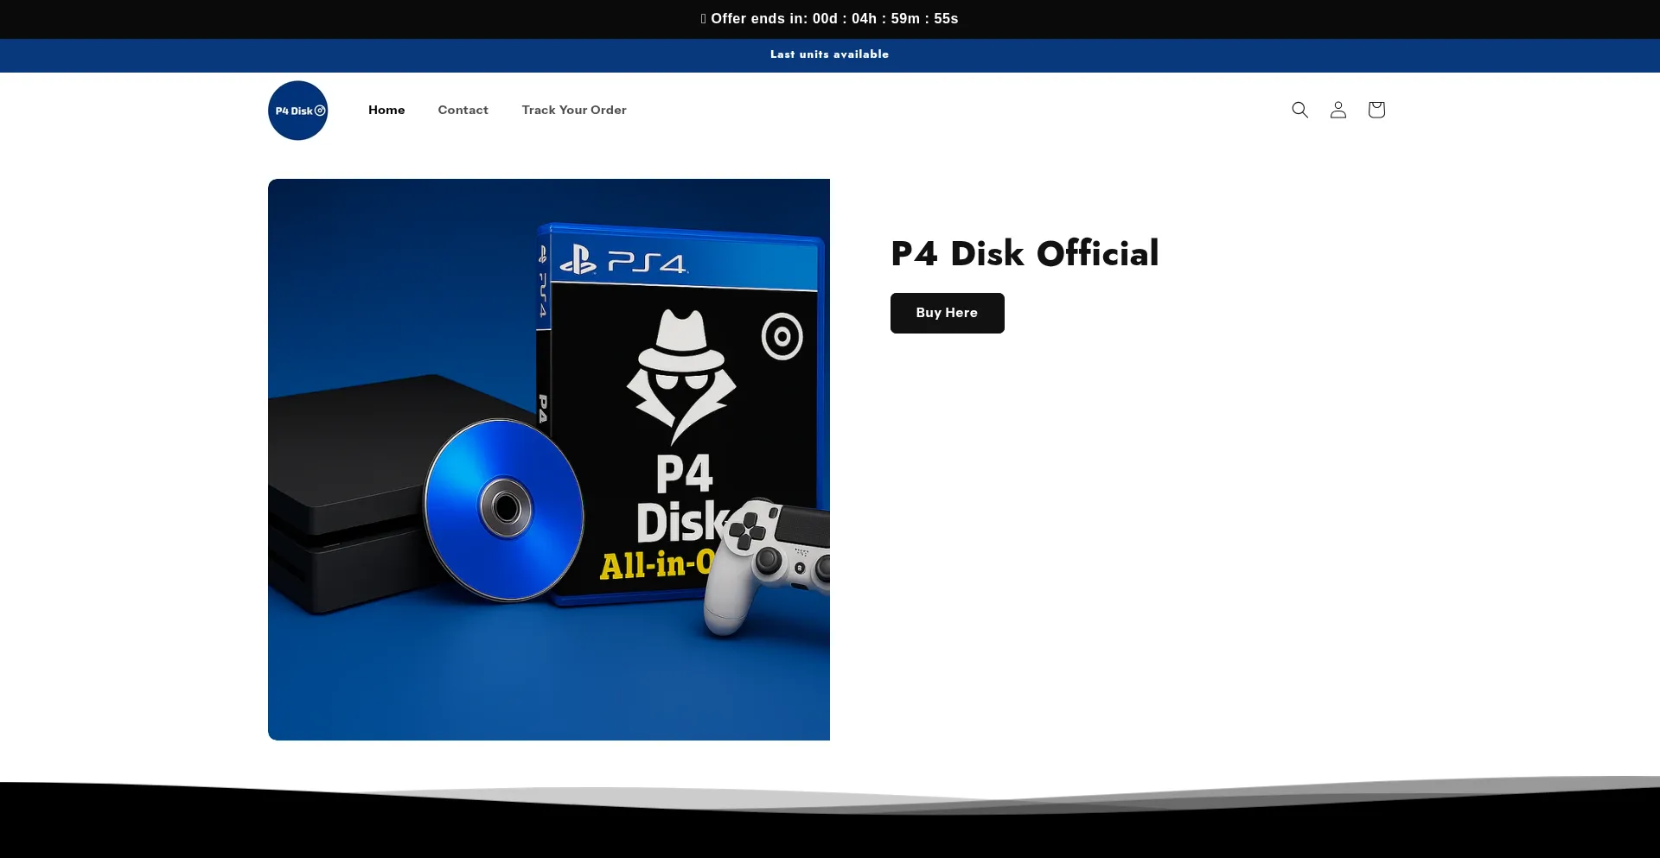Open Track Your Order page
This screenshot has height=858, width=1660.
[574, 110]
